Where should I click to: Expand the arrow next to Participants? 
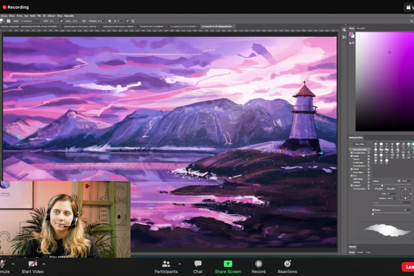(x=180, y=264)
